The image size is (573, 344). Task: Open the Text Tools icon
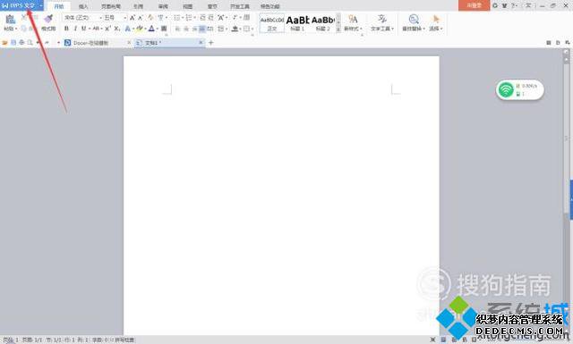click(382, 19)
